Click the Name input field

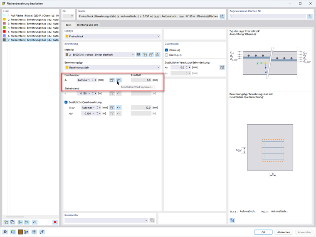click(148, 16)
